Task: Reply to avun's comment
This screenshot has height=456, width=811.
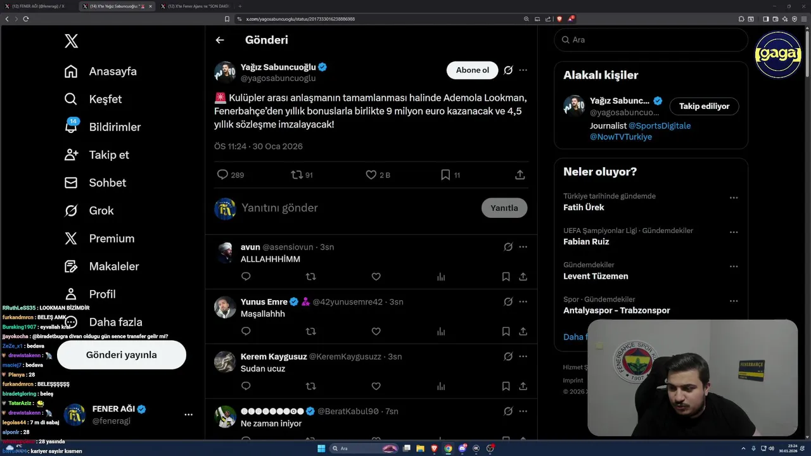Action: click(246, 277)
